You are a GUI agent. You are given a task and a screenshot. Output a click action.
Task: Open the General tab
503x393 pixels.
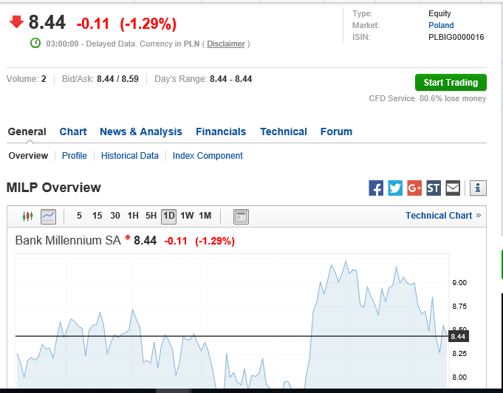(x=27, y=131)
